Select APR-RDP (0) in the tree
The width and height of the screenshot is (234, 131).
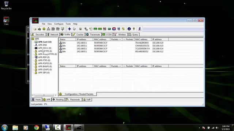pos(44,57)
